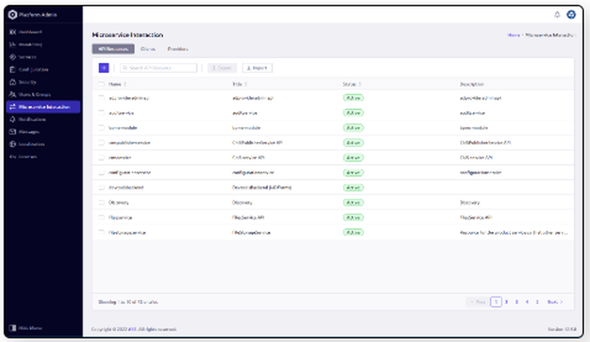Select the bannermodule row checkbox
This screenshot has height=342, width=590.
pyautogui.click(x=102, y=127)
